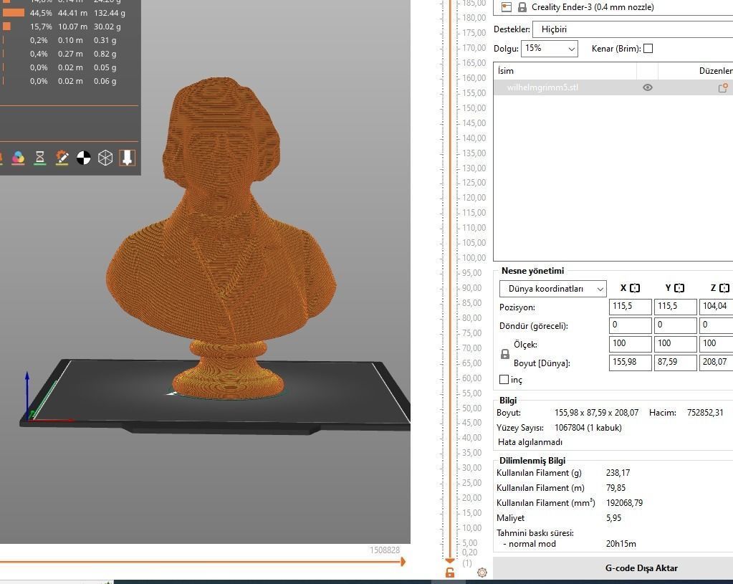This screenshot has width=733, height=584.
Task: Open the Dolgu 15% dropdown
Action: point(550,49)
